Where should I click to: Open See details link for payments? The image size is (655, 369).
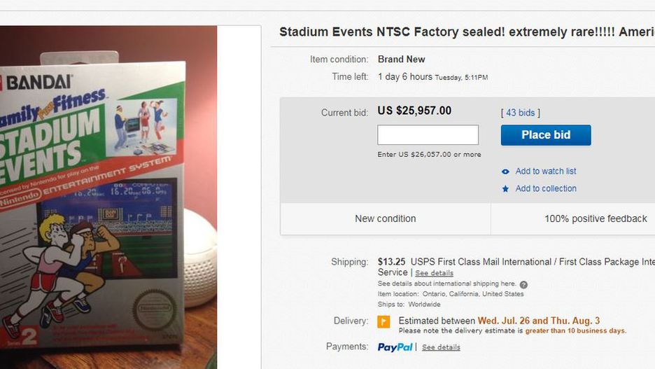pos(441,347)
